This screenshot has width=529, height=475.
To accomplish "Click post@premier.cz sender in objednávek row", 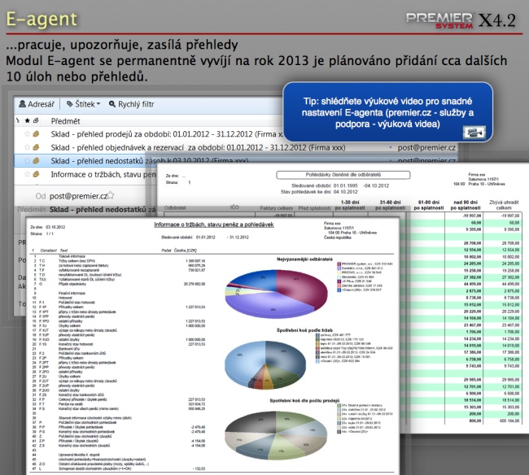I will coord(426,148).
